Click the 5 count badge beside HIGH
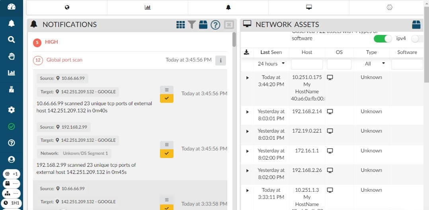Viewport: 429px width, 210px height. coord(37,42)
